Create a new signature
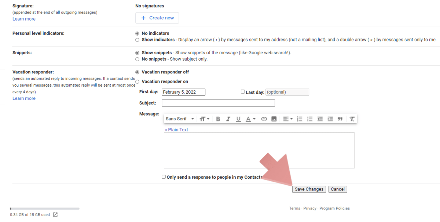 157,18
